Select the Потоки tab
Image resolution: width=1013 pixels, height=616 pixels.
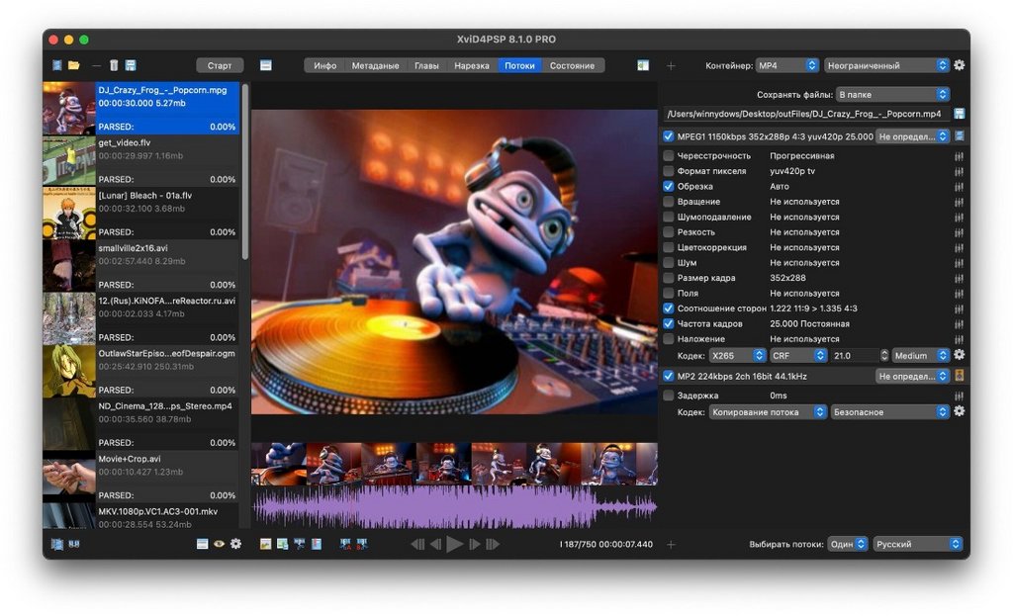(x=519, y=65)
